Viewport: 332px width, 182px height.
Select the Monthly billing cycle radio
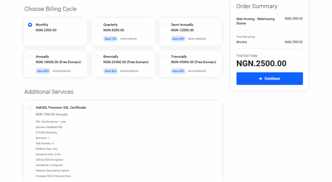point(30,24)
